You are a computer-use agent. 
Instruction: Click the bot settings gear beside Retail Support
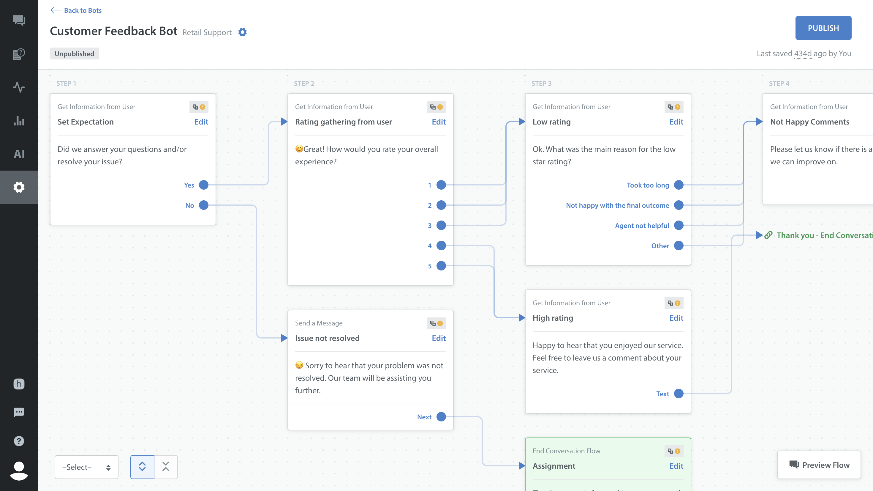click(x=242, y=32)
